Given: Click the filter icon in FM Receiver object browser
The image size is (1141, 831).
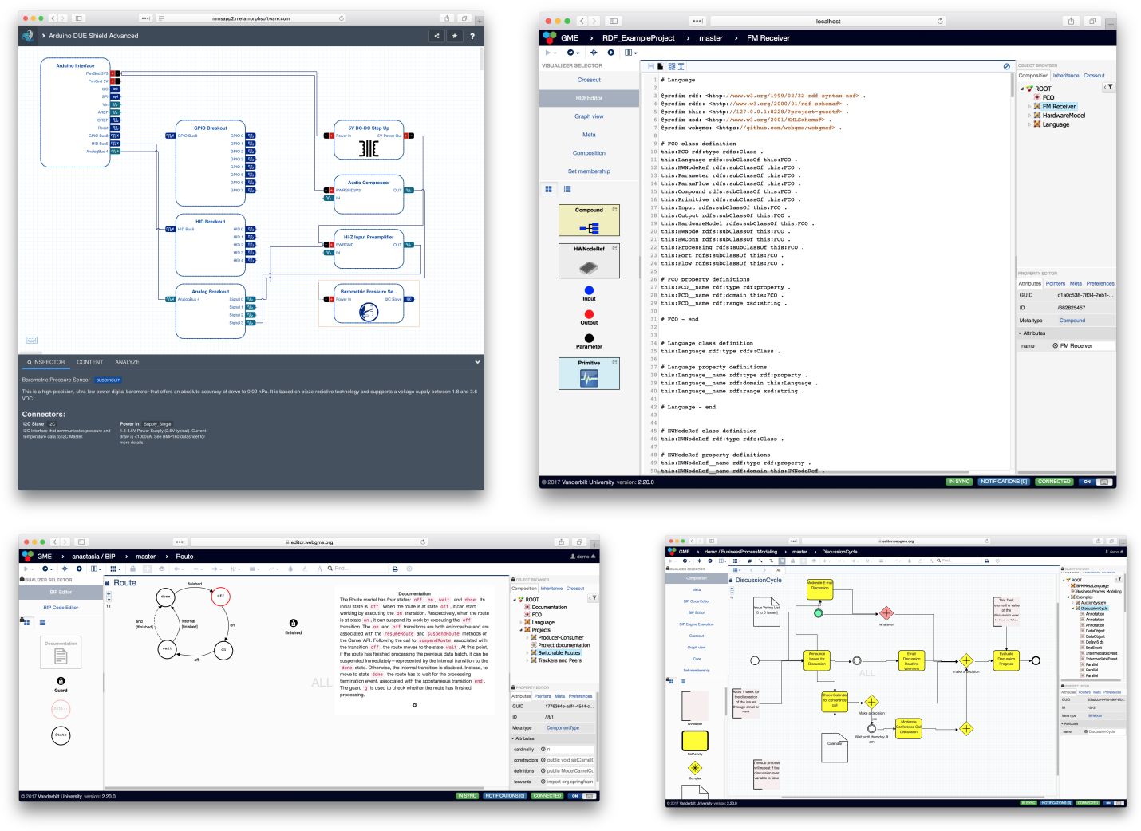Looking at the screenshot, I should click(1109, 87).
